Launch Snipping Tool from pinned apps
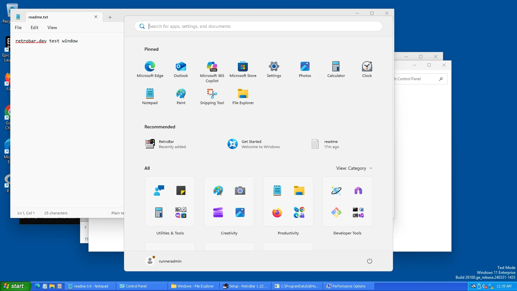Image resolution: width=517 pixels, height=291 pixels. 212,96
